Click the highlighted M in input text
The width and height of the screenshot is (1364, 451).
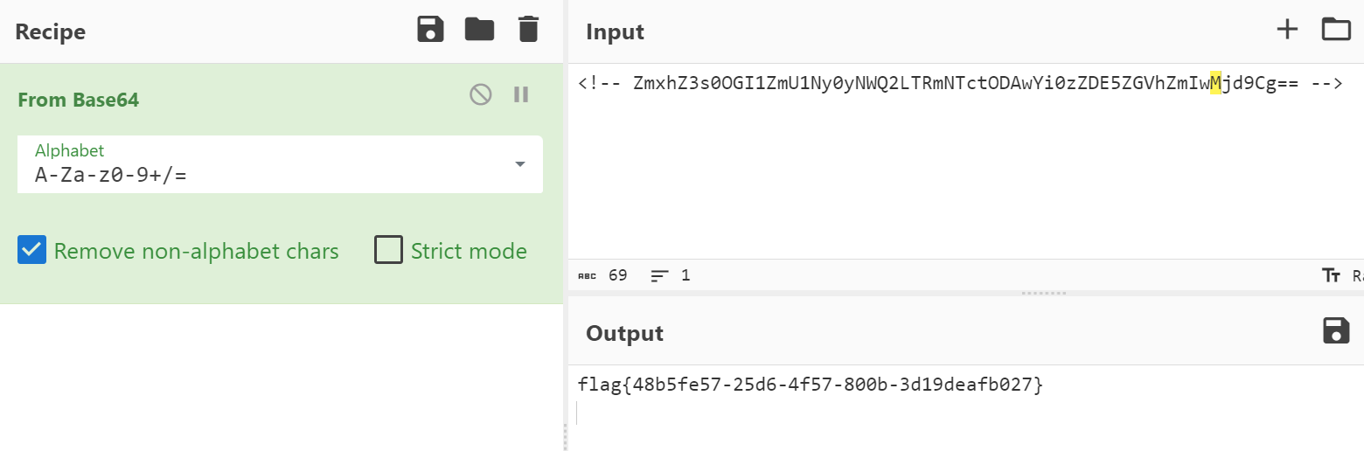point(1215,84)
